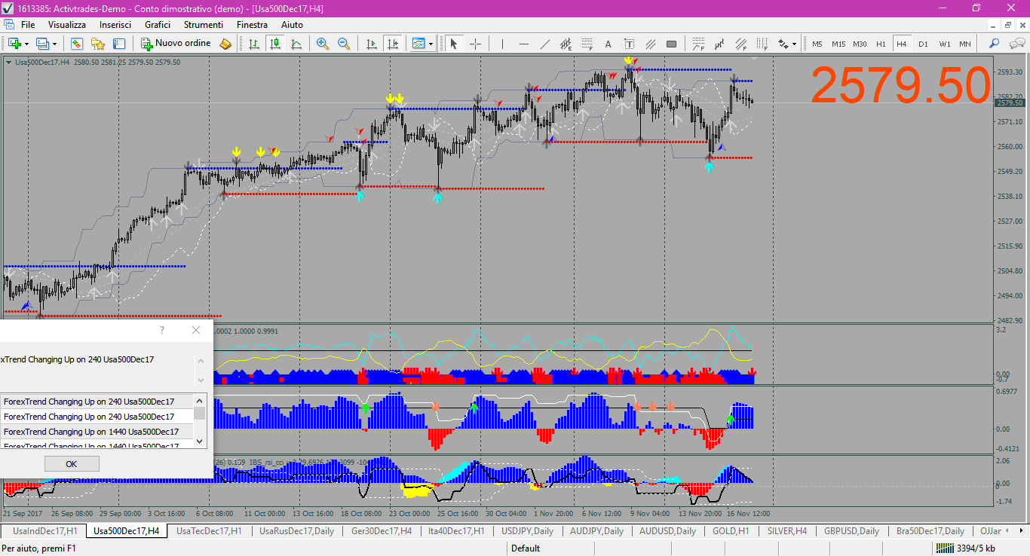
Task: Select the arrow cursor tool
Action: point(454,44)
